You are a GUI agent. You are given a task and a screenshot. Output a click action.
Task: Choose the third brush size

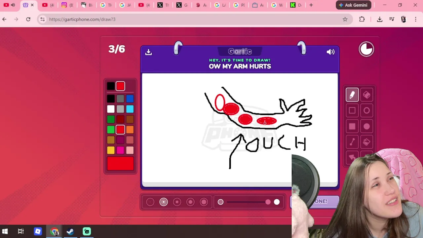point(177,202)
